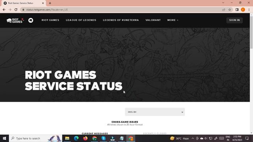253x142 pixels.
Task: Open Firefox from taskbar
Action: (85, 138)
